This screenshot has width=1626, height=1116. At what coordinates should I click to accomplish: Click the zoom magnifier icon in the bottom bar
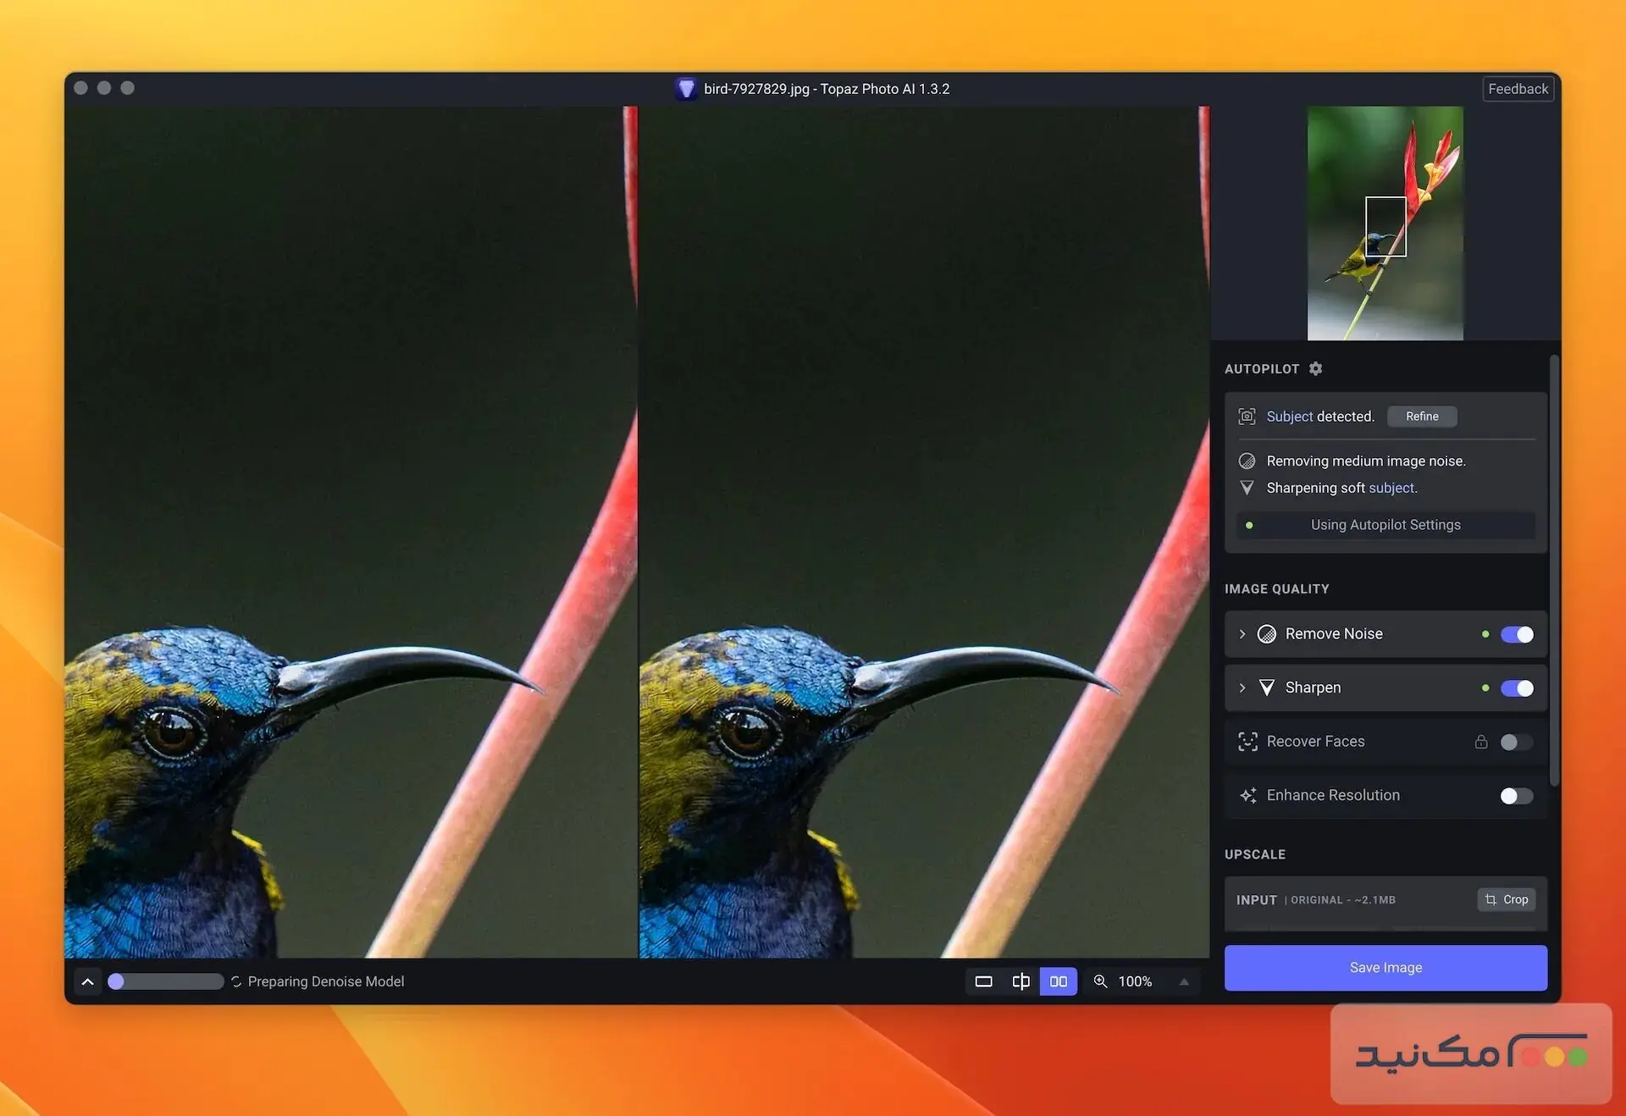pyautogui.click(x=1100, y=981)
